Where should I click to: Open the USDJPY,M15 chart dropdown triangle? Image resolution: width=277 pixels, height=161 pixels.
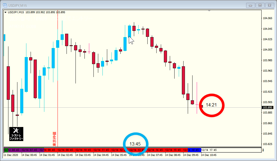pos(6,12)
